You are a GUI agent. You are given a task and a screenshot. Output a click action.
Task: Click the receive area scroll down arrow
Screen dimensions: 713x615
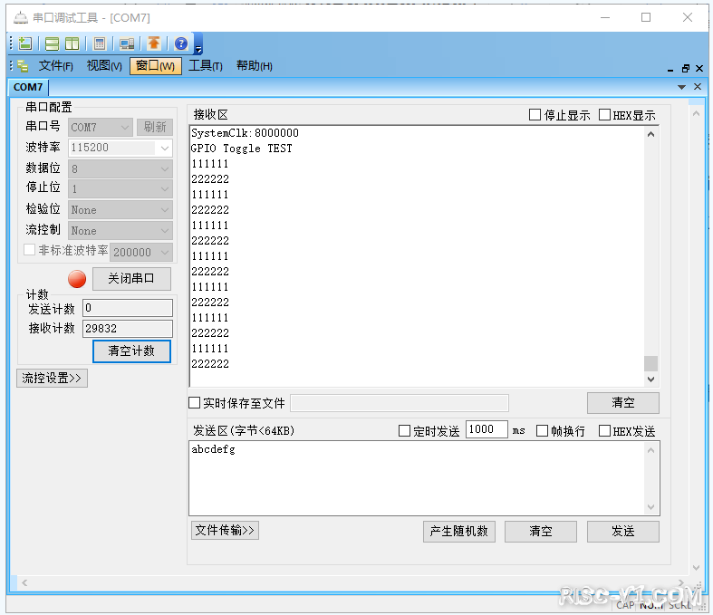pyautogui.click(x=650, y=380)
